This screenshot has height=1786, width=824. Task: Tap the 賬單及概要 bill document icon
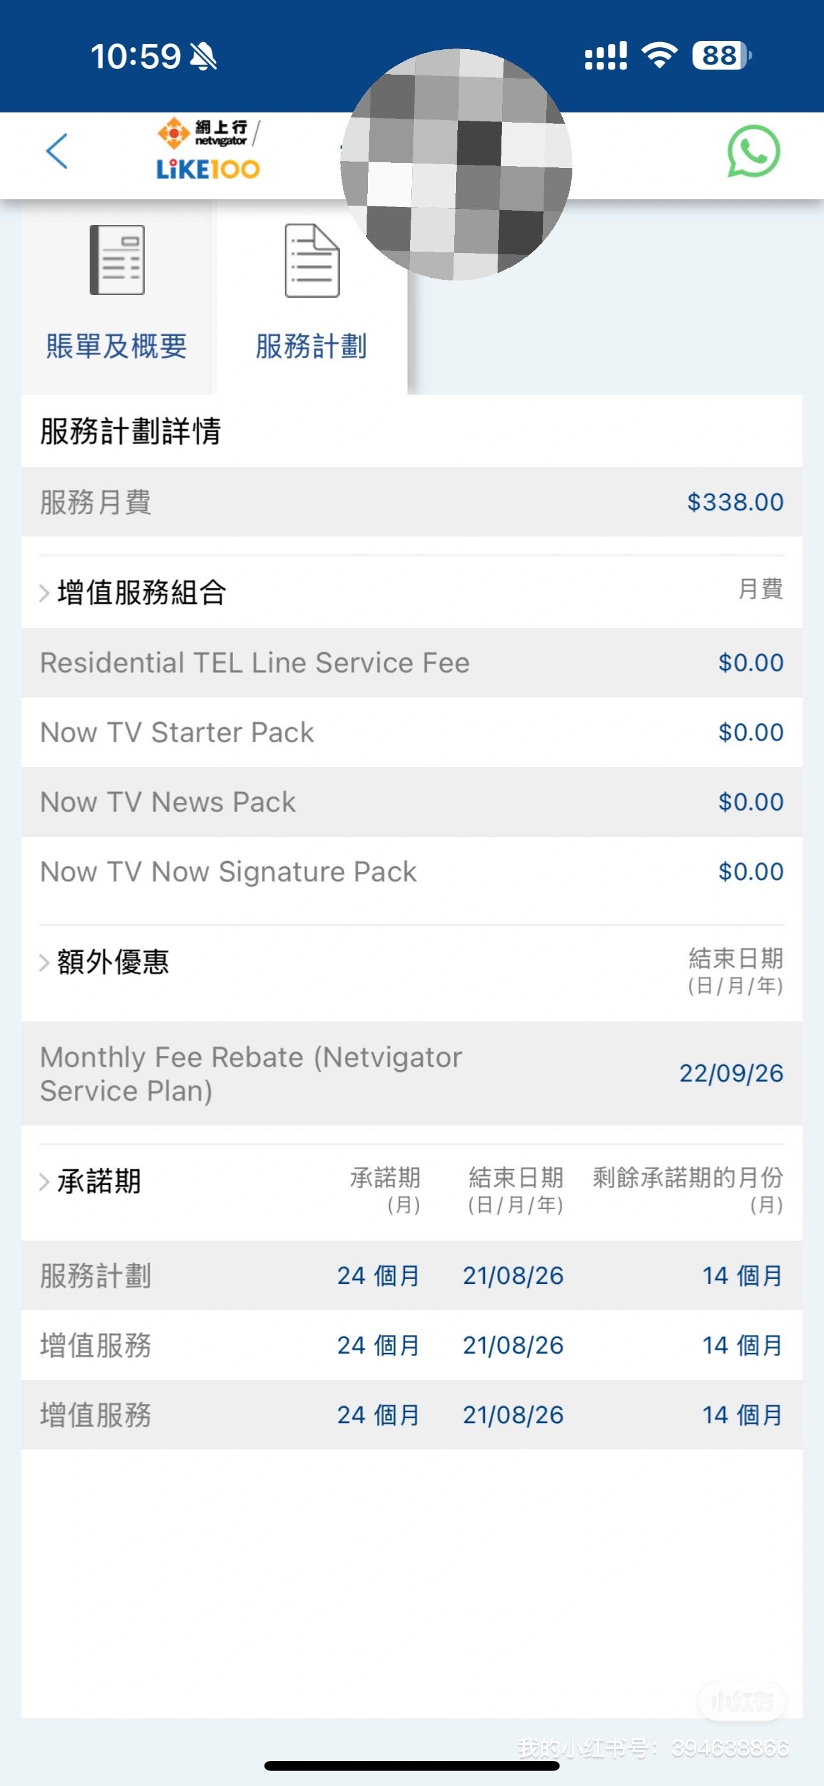(x=118, y=260)
